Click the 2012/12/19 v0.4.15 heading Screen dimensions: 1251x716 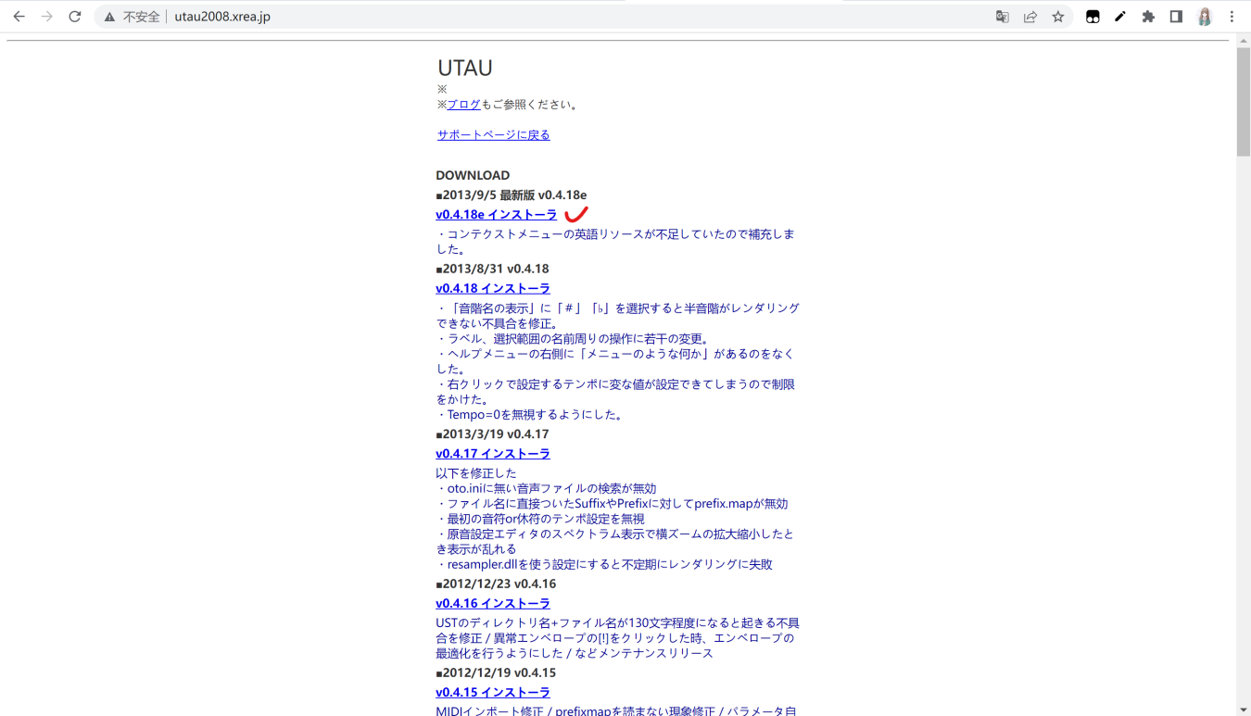496,673
